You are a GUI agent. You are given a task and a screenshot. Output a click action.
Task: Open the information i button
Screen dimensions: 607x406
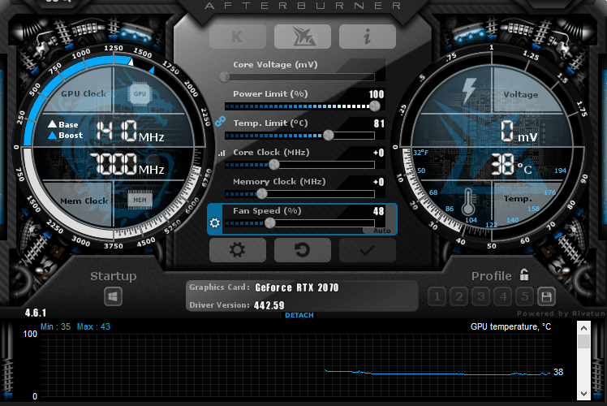(x=368, y=37)
